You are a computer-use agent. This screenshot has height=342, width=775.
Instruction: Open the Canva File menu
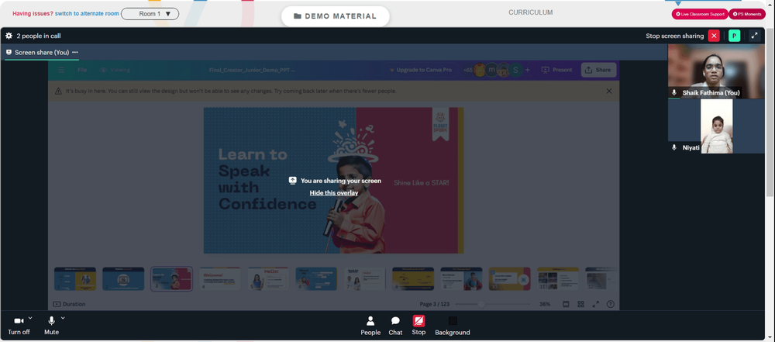tap(82, 70)
